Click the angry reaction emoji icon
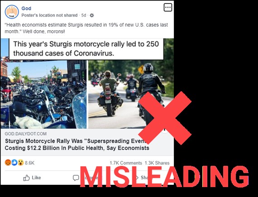Viewport: 258px width, 197px height. tap(8, 163)
